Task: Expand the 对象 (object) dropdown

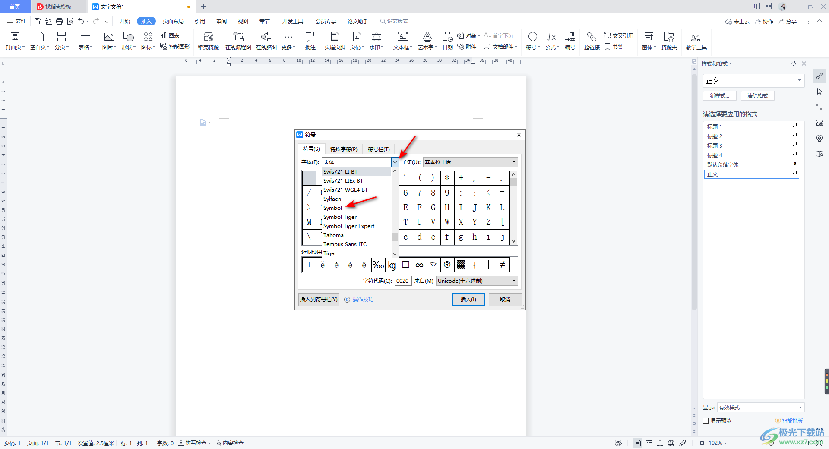Action: [469, 35]
